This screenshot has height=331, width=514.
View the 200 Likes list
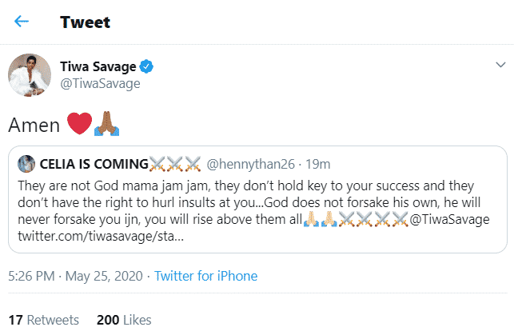point(124,319)
